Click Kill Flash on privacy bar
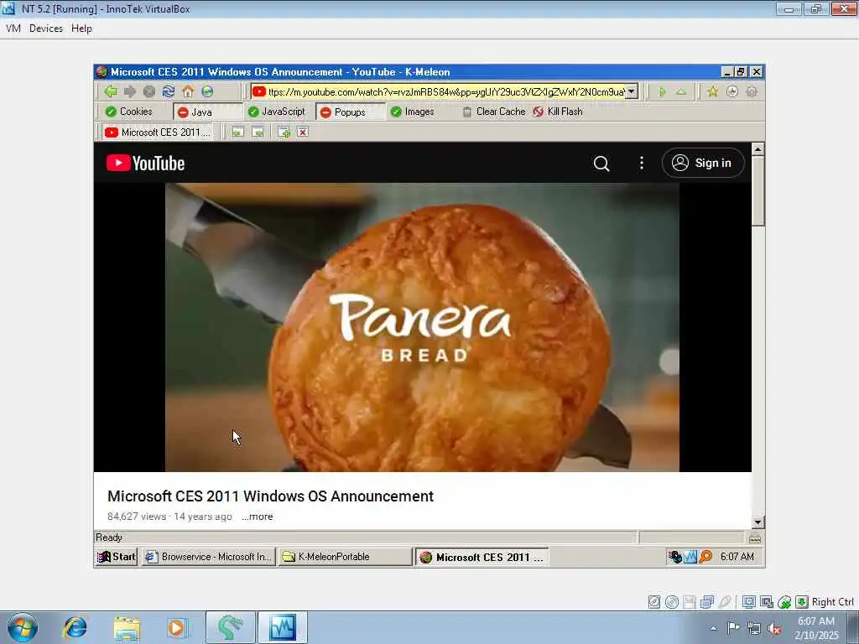Screen dimensions: 859x644 coord(558,112)
